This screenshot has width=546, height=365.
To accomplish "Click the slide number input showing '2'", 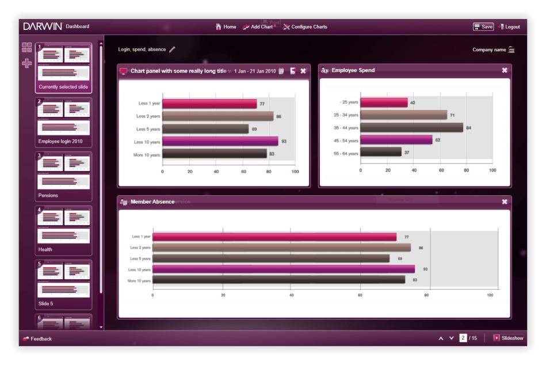I will tap(462, 339).
